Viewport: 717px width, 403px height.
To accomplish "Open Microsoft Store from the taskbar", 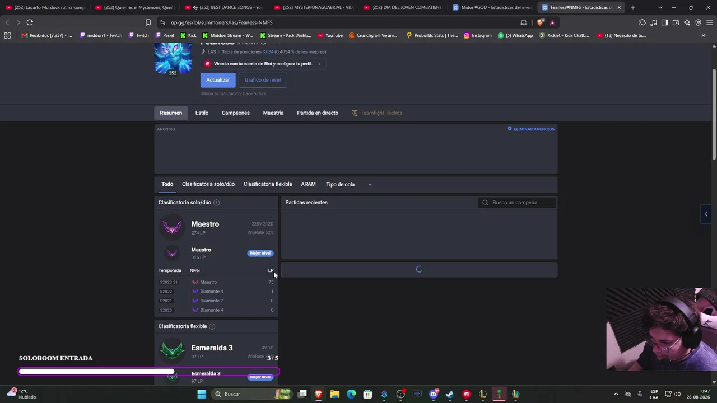I will (x=367, y=394).
